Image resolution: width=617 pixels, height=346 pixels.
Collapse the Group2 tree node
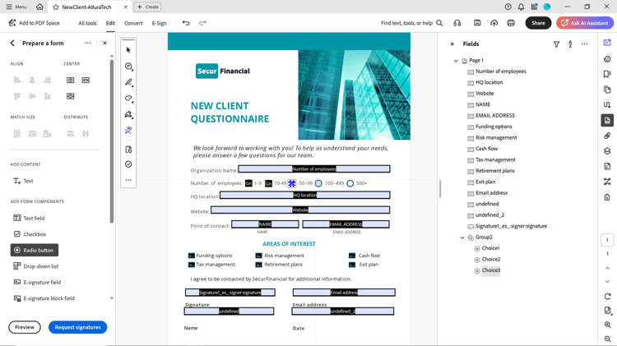coord(462,238)
